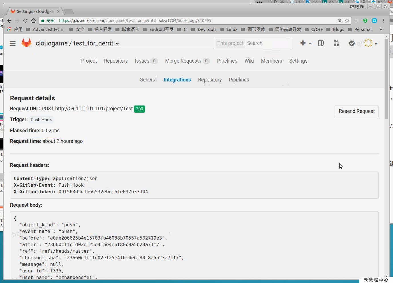The width and height of the screenshot is (393, 283).
Task: Click the zoom magnifier icon in address bar
Action: 340,21
